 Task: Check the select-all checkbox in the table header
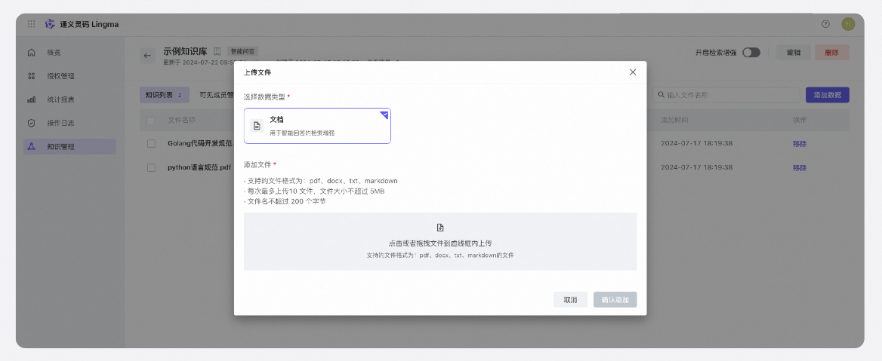(x=151, y=120)
